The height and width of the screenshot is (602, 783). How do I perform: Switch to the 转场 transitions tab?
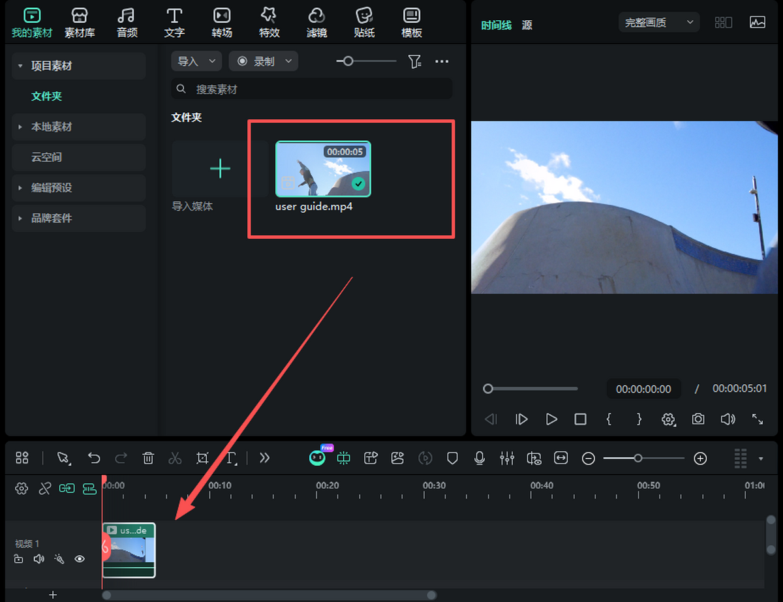(x=222, y=22)
